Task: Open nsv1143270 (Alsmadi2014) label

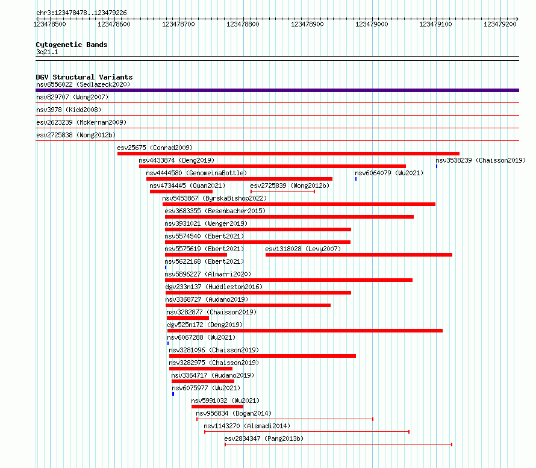Action: click(247, 426)
